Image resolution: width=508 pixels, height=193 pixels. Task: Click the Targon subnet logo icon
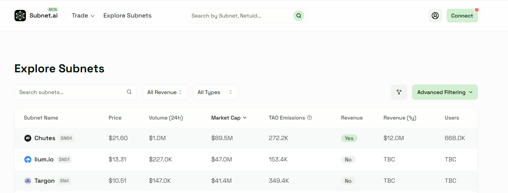point(28,181)
